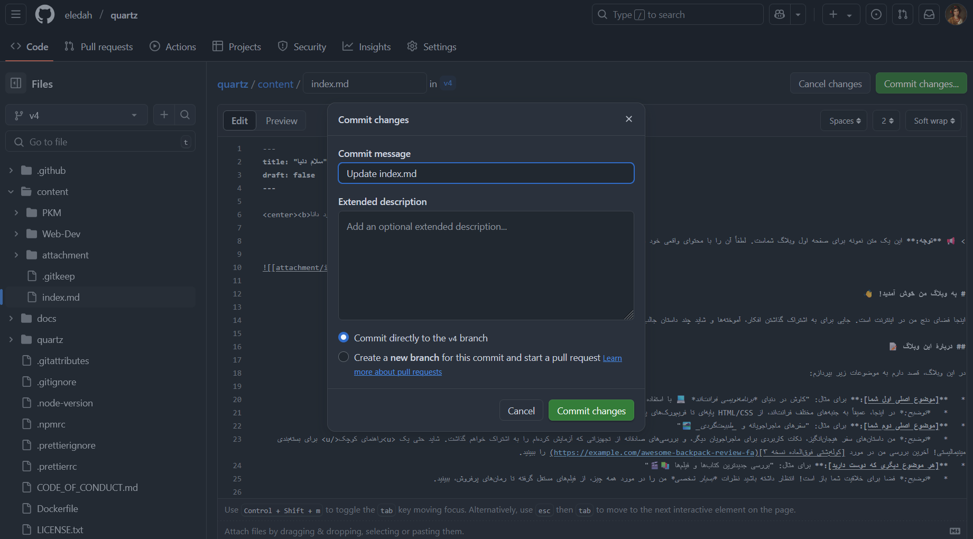Expand the docs folder
The width and height of the screenshot is (973, 539).
click(11, 318)
